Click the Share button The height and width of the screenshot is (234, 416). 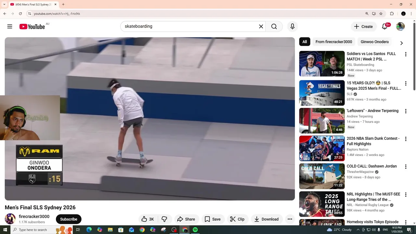[x=186, y=219]
